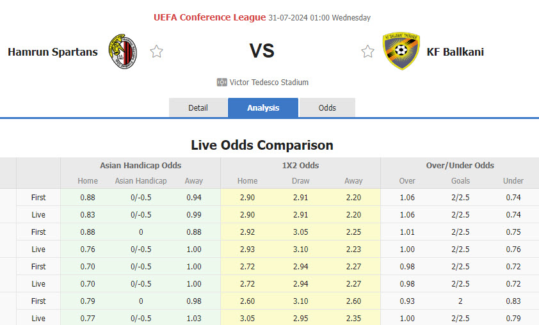539x325 pixels.
Task: Open the UEFA Conference League link
Action: [209, 17]
